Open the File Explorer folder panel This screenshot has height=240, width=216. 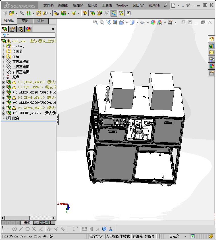pyautogui.click(x=211, y=52)
